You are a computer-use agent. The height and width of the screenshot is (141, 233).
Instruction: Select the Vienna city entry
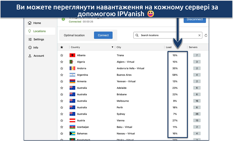121,120
